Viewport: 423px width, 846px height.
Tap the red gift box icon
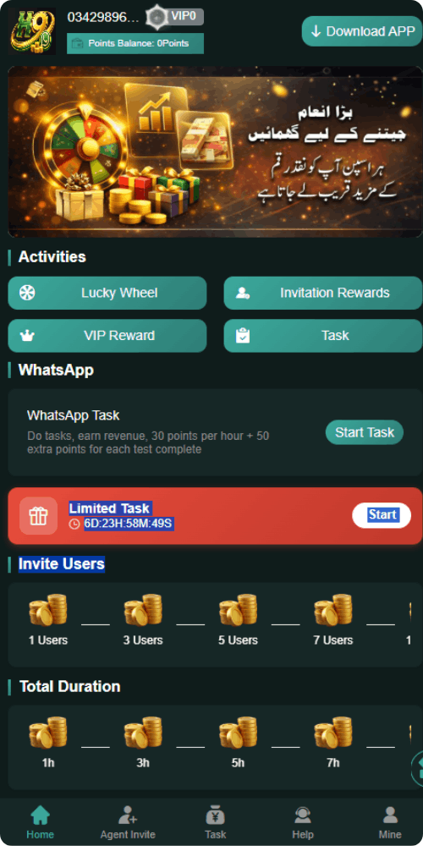click(x=38, y=516)
